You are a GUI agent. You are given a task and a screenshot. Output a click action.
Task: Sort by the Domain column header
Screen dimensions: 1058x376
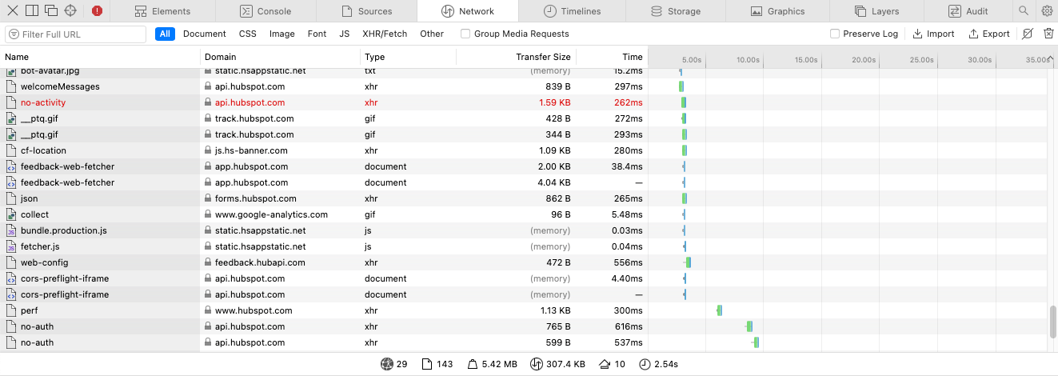[x=280, y=57]
